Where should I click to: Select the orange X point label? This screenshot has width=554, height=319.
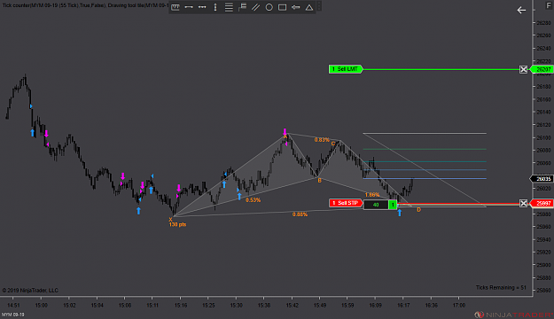(170, 220)
